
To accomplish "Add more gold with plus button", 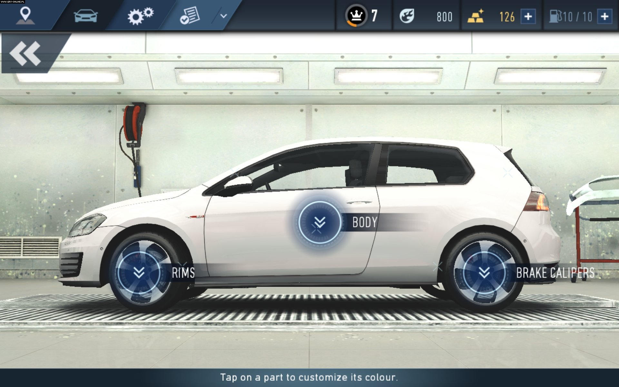I will (x=528, y=16).
